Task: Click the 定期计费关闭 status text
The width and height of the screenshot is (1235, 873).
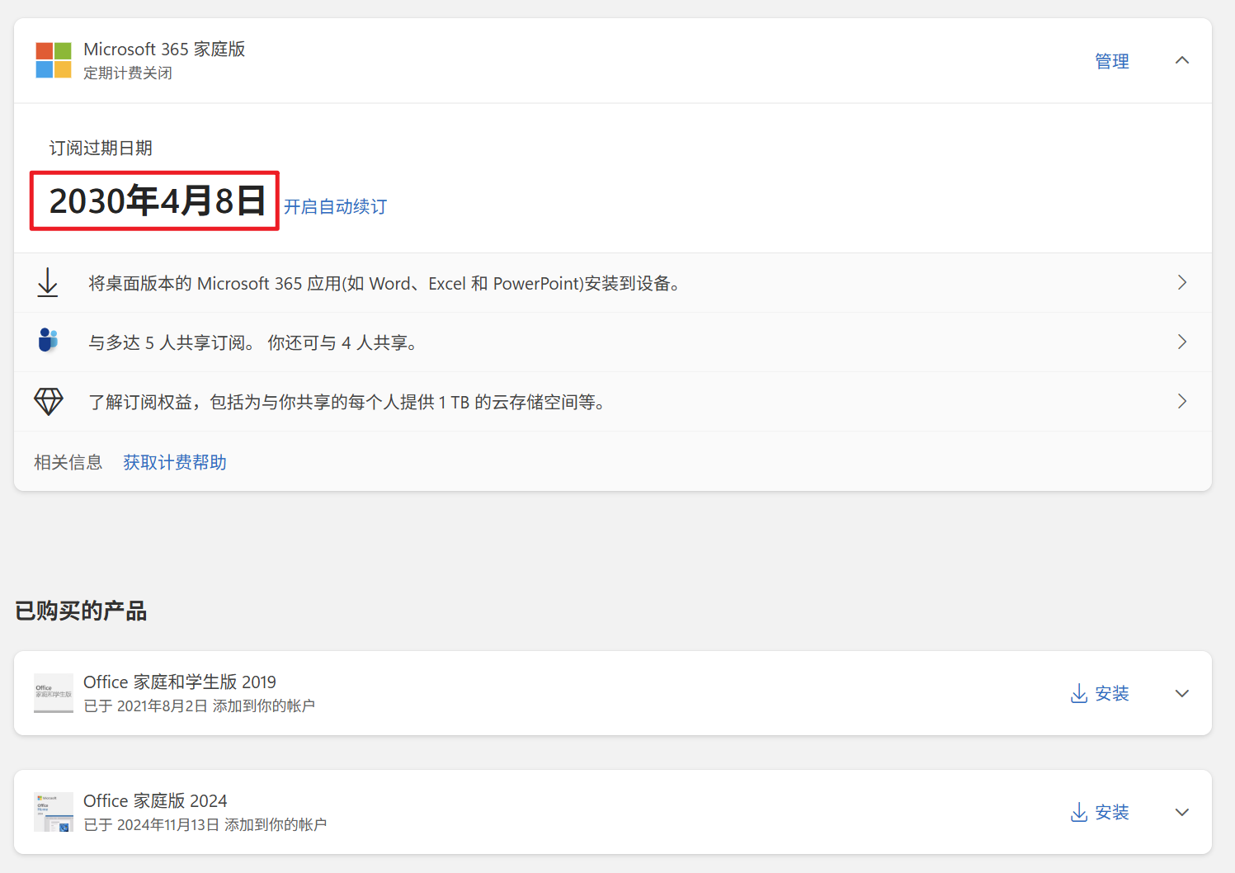Action: 128,73
